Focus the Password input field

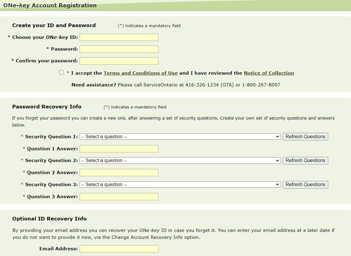[x=119, y=49]
